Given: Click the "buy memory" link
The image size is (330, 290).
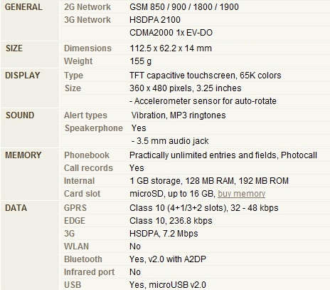Looking at the screenshot, I should tap(241, 194).
